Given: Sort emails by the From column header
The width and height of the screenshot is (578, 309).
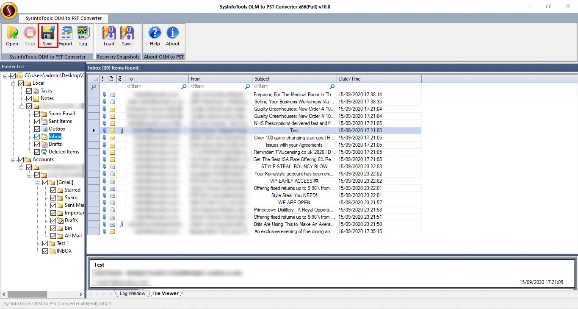Looking at the screenshot, I should point(221,79).
